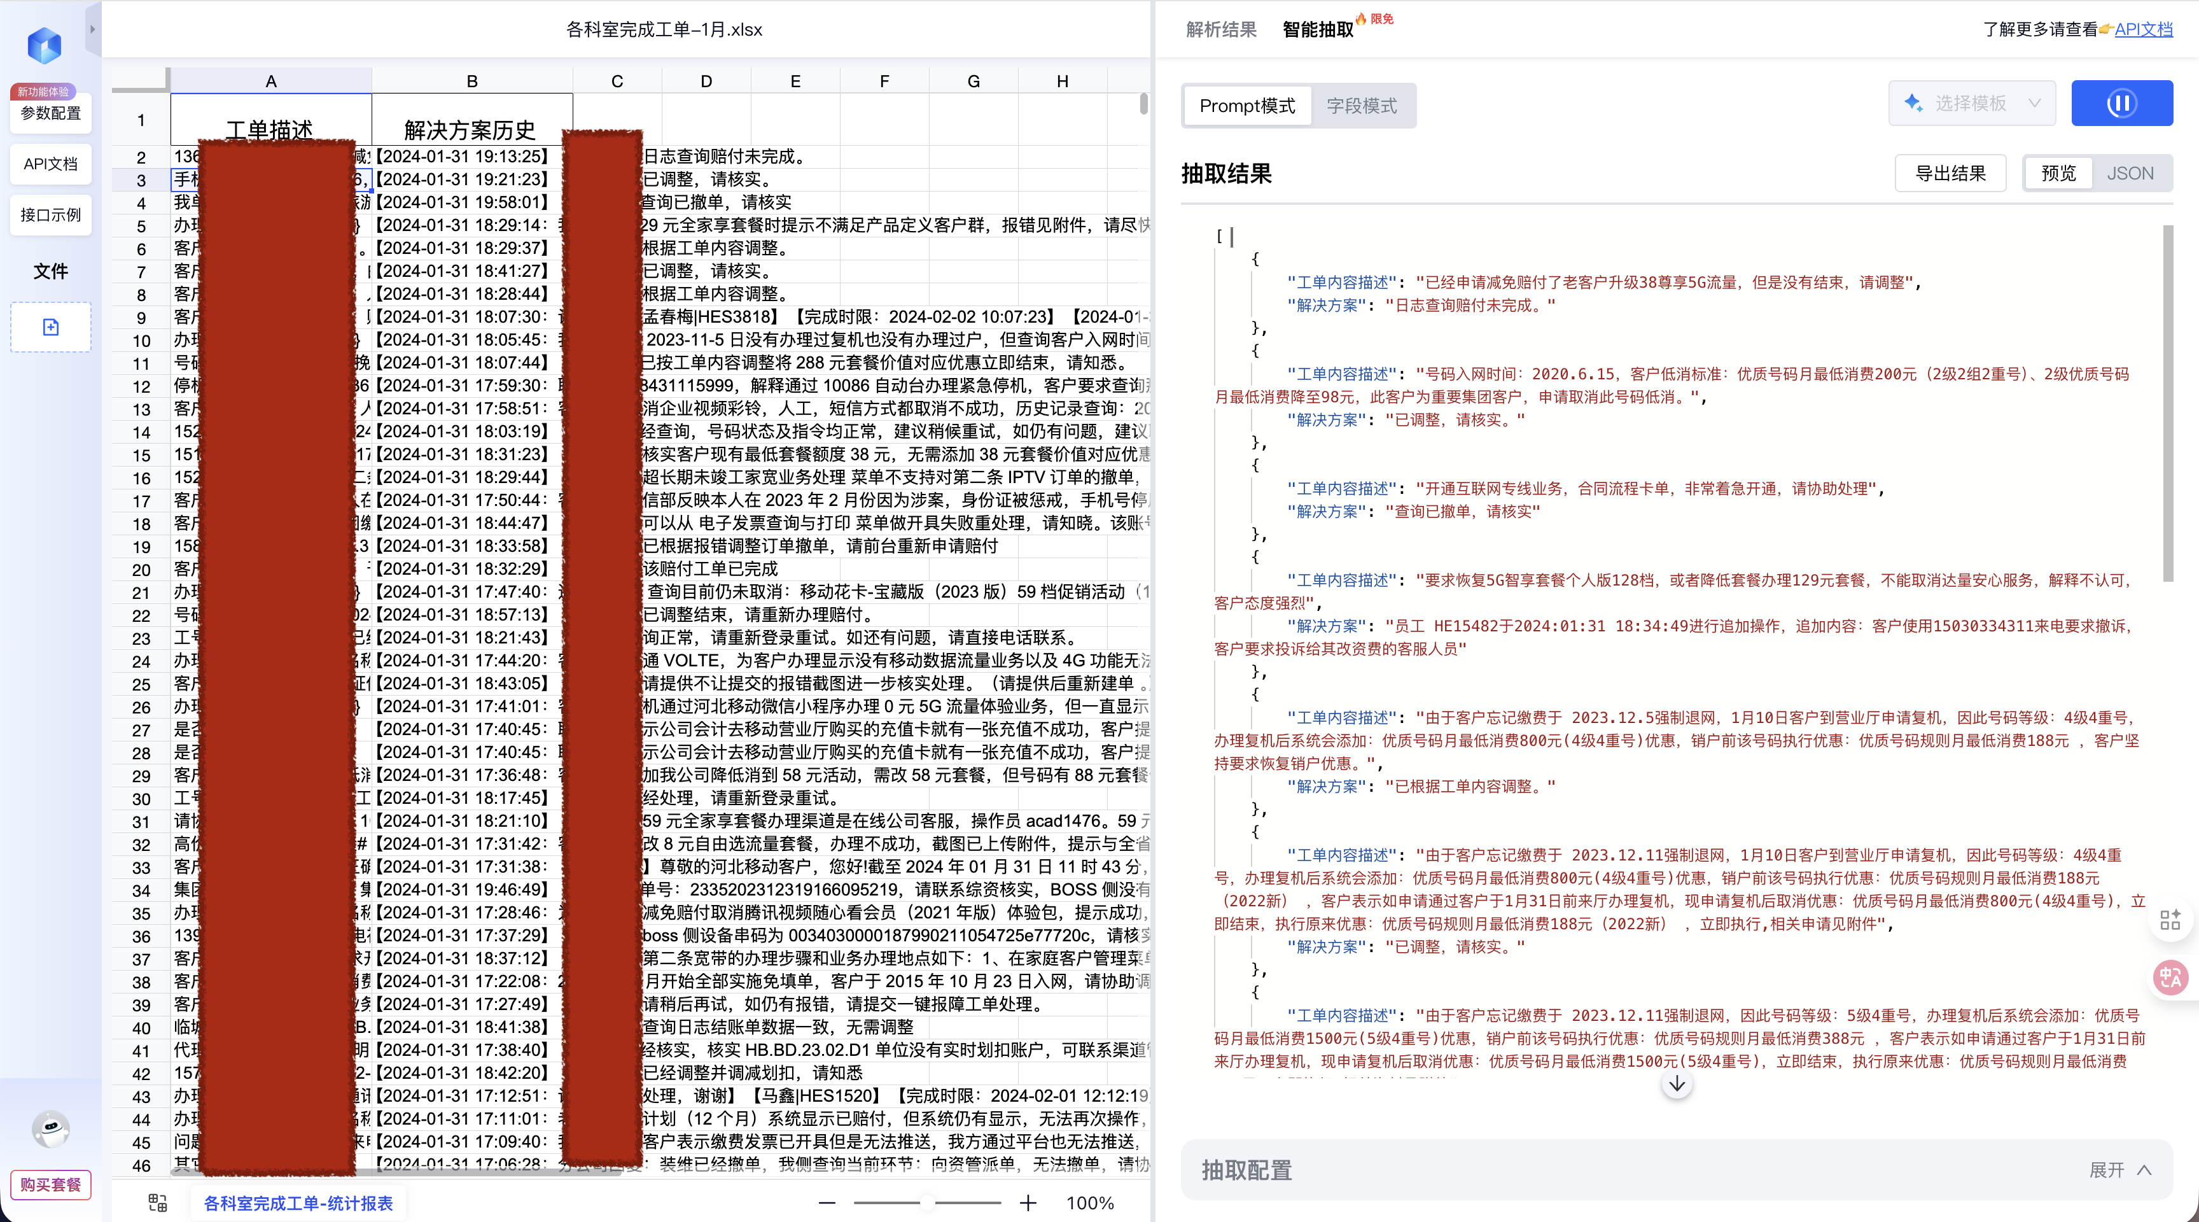Click the zoom slider handle at the bottom

click(928, 1202)
